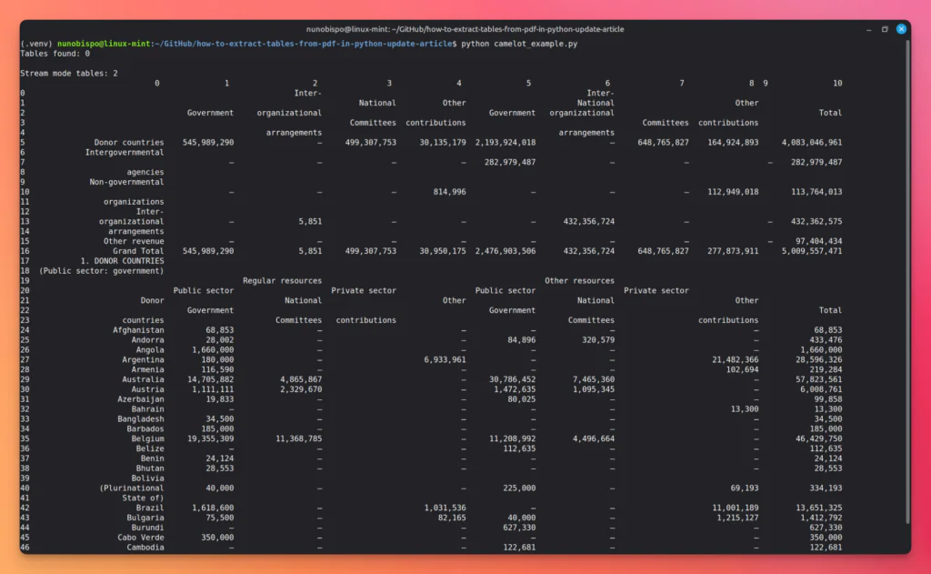This screenshot has height=574, width=931.
Task: Close the terminal window with the blue X
Action: (901, 29)
